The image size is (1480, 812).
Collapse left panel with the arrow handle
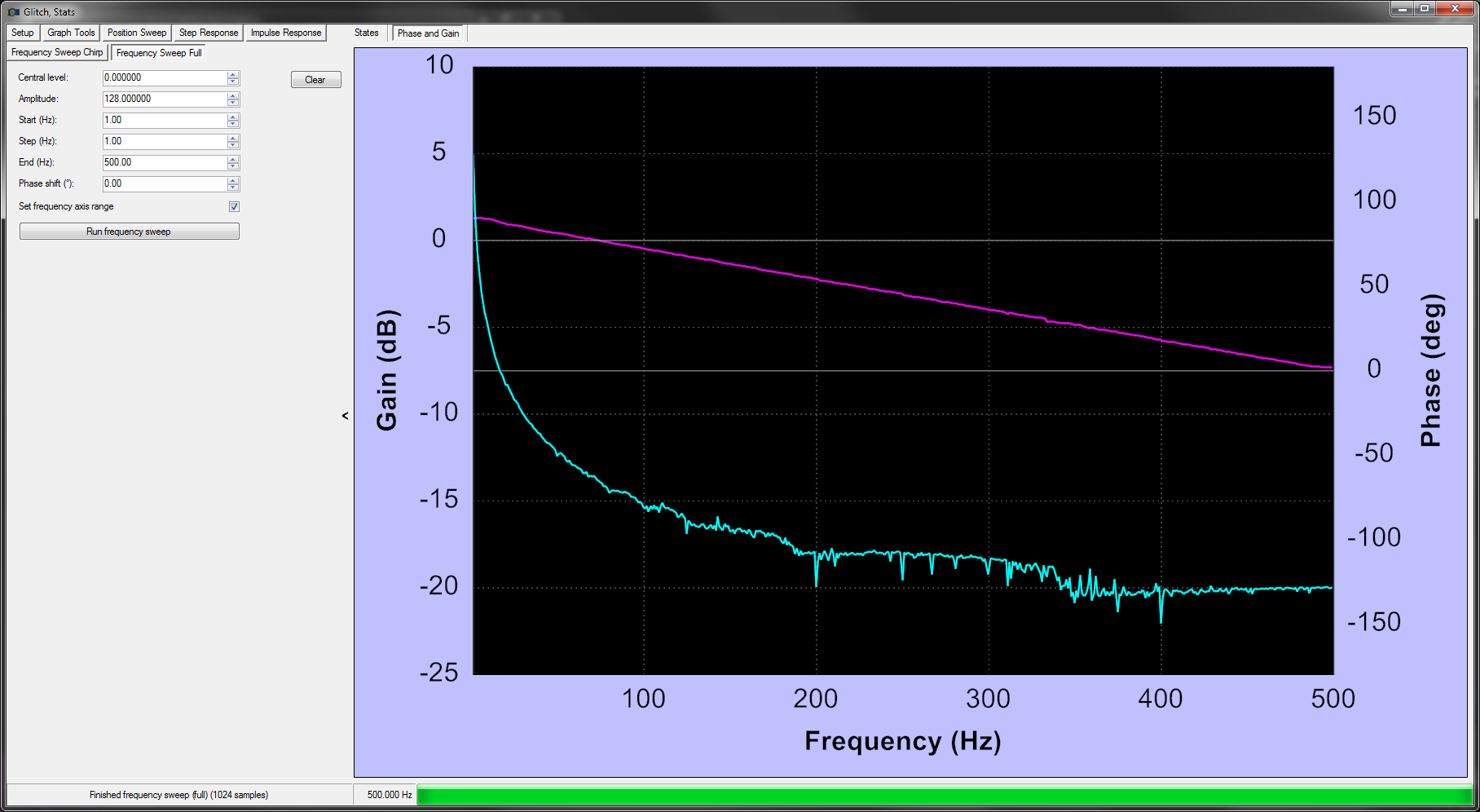click(x=346, y=416)
